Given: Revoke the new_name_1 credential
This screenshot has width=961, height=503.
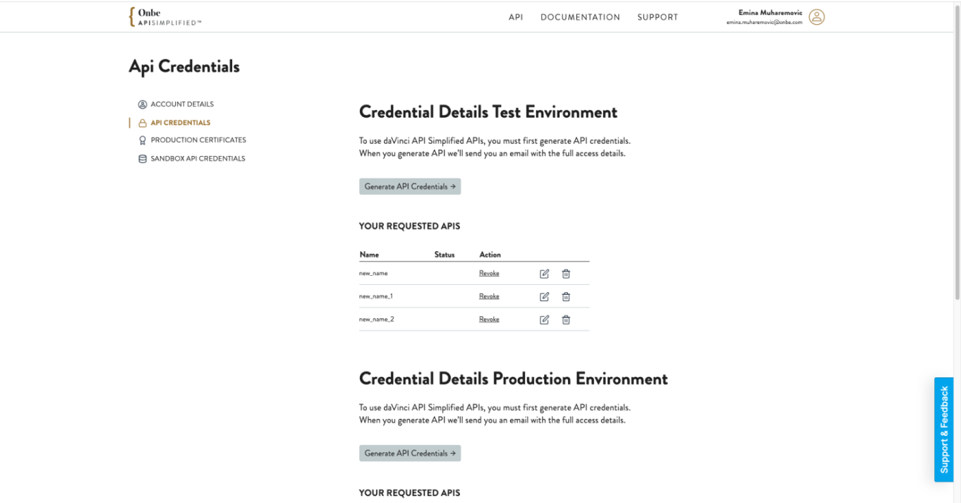Looking at the screenshot, I should click(x=489, y=296).
